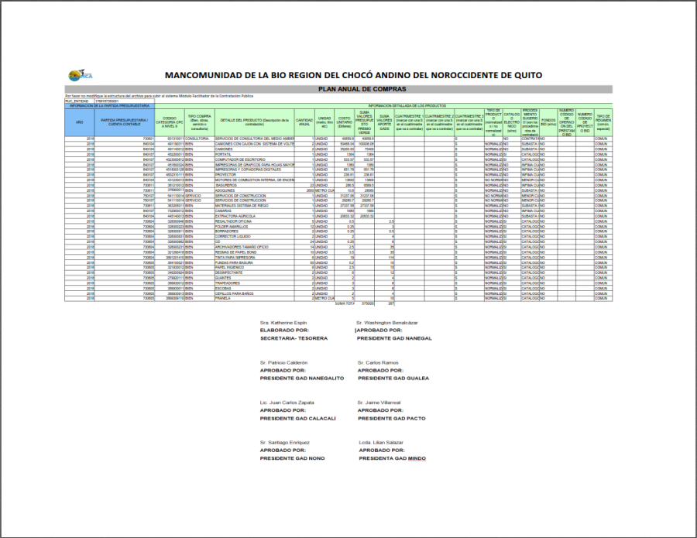
Task: Click the 'SERVICIOS DE CONSULTORIA DEL MEDIO AMBIENTE' cell
Action: click(x=255, y=139)
